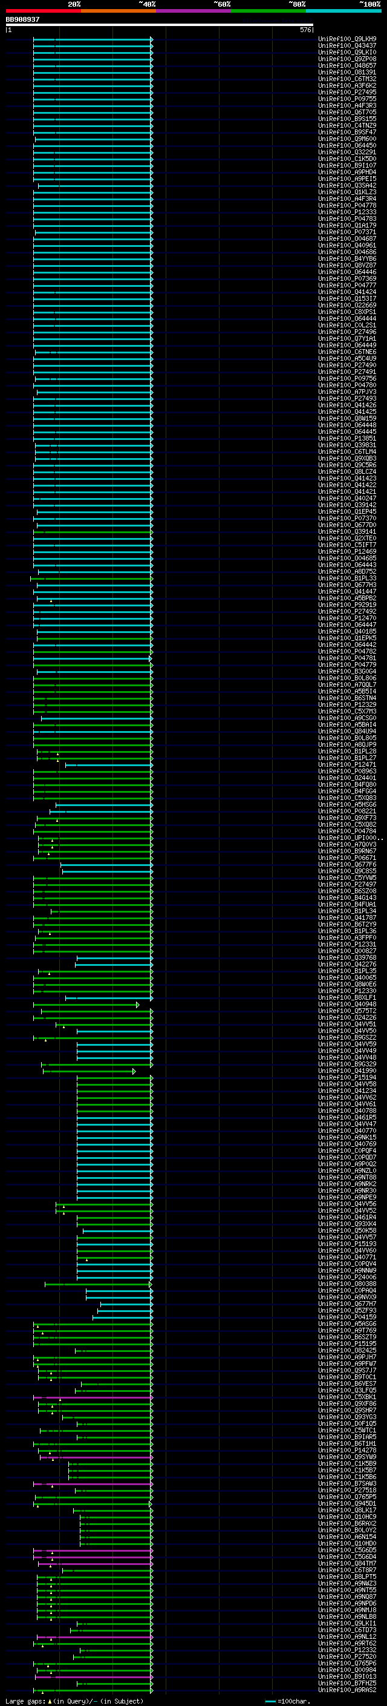Select hit label UniRef100_B4G143
387x1706 pixels.
pos(347,897)
